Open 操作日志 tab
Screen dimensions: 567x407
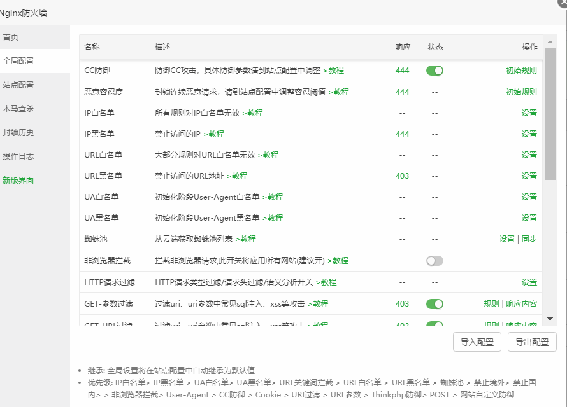35,156
